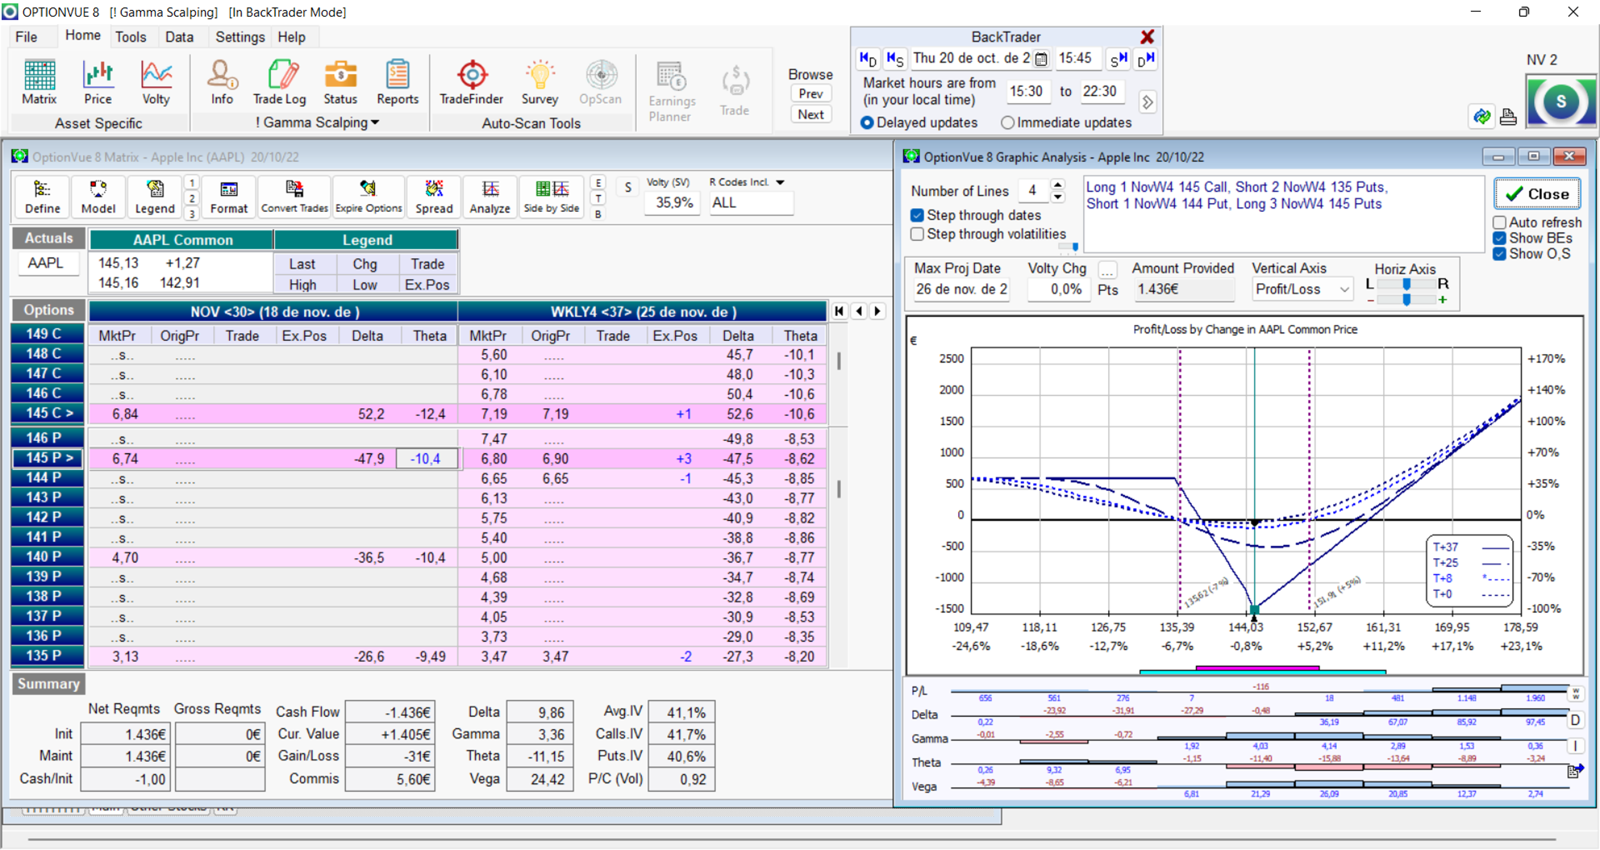The width and height of the screenshot is (1600, 850).
Task: Open the Trade Log icon
Action: 280,83
